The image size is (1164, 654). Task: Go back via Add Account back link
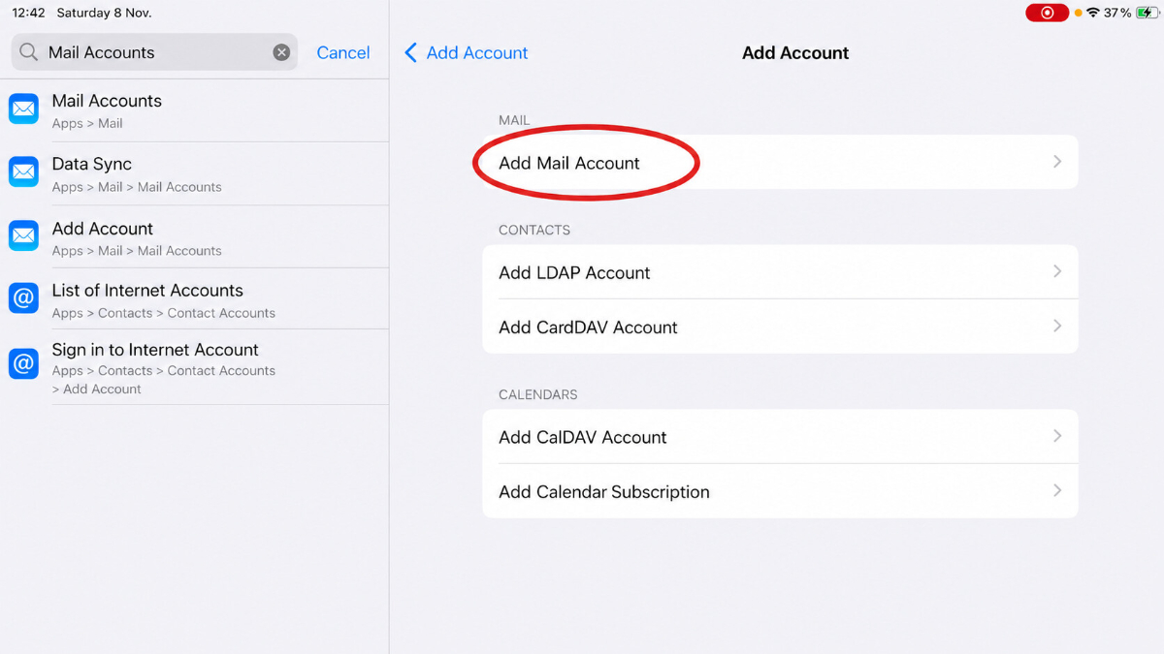point(467,52)
